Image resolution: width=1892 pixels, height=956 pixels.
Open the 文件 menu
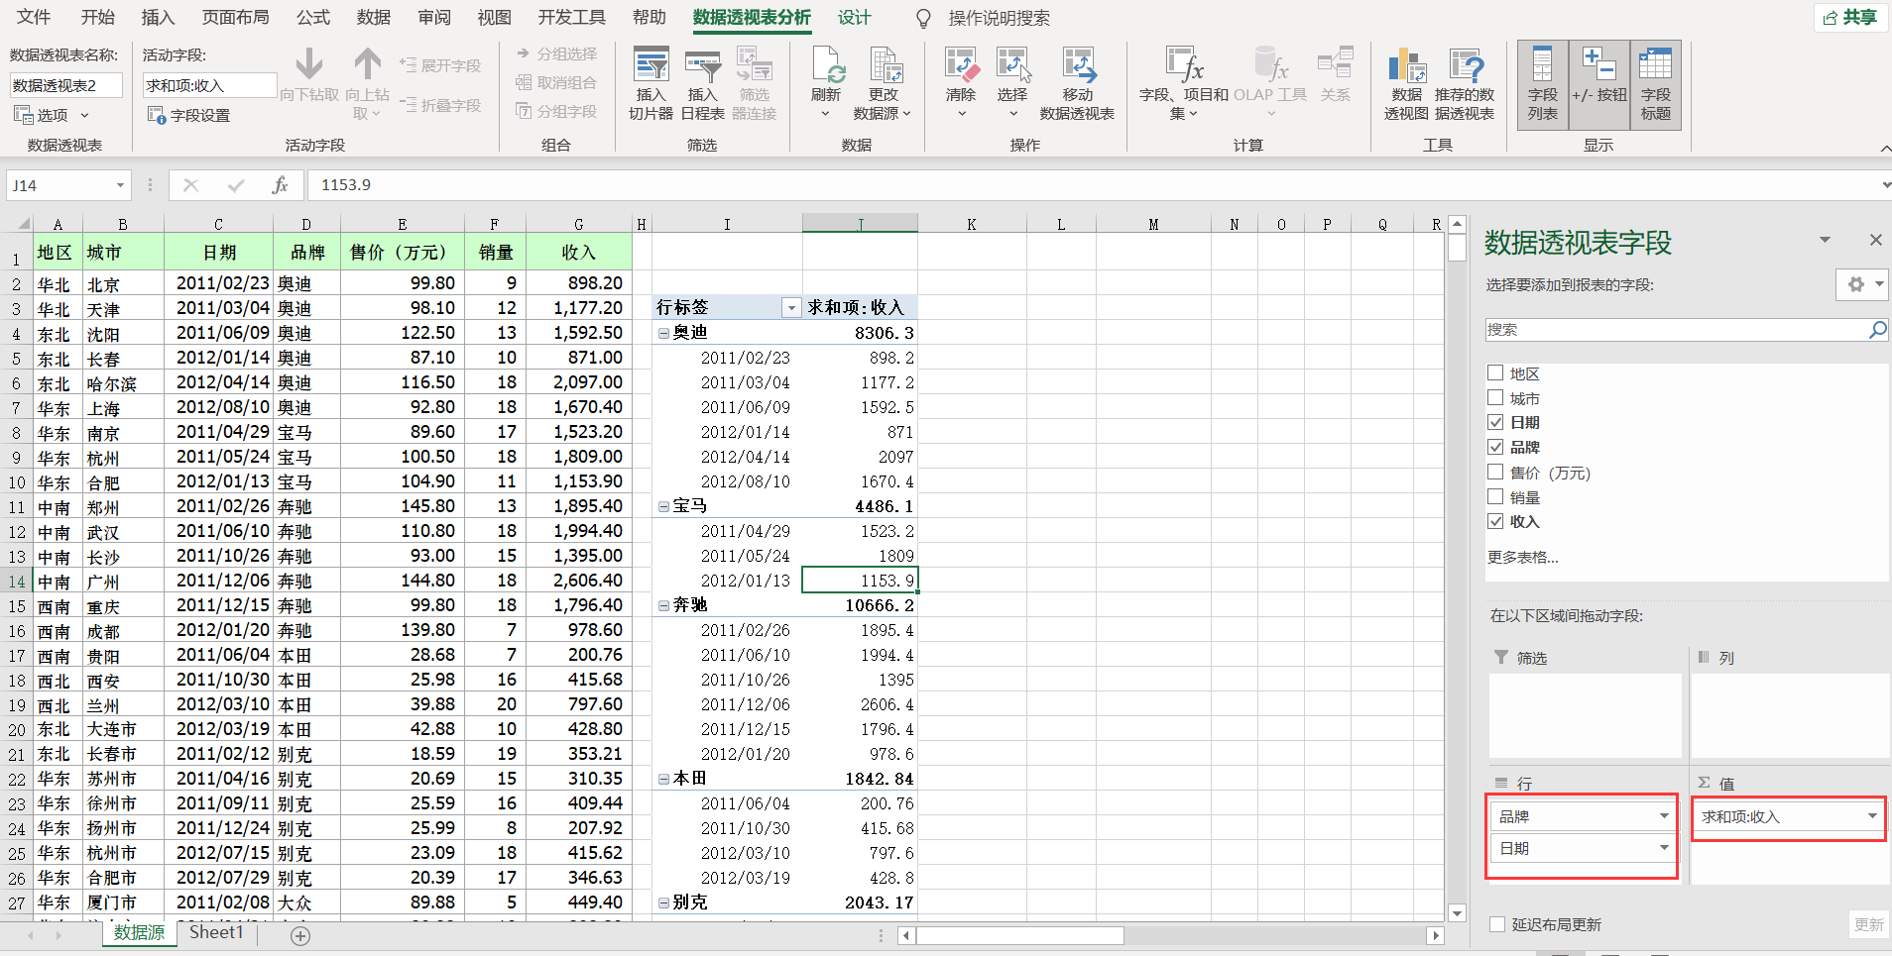coord(34,18)
